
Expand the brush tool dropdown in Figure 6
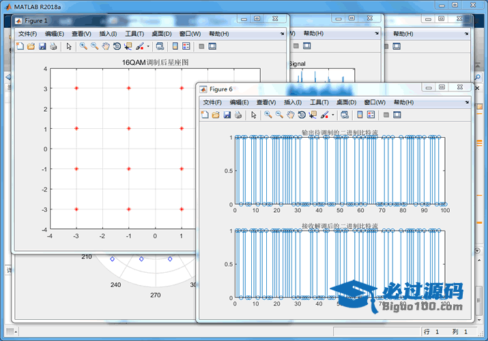pos(333,115)
